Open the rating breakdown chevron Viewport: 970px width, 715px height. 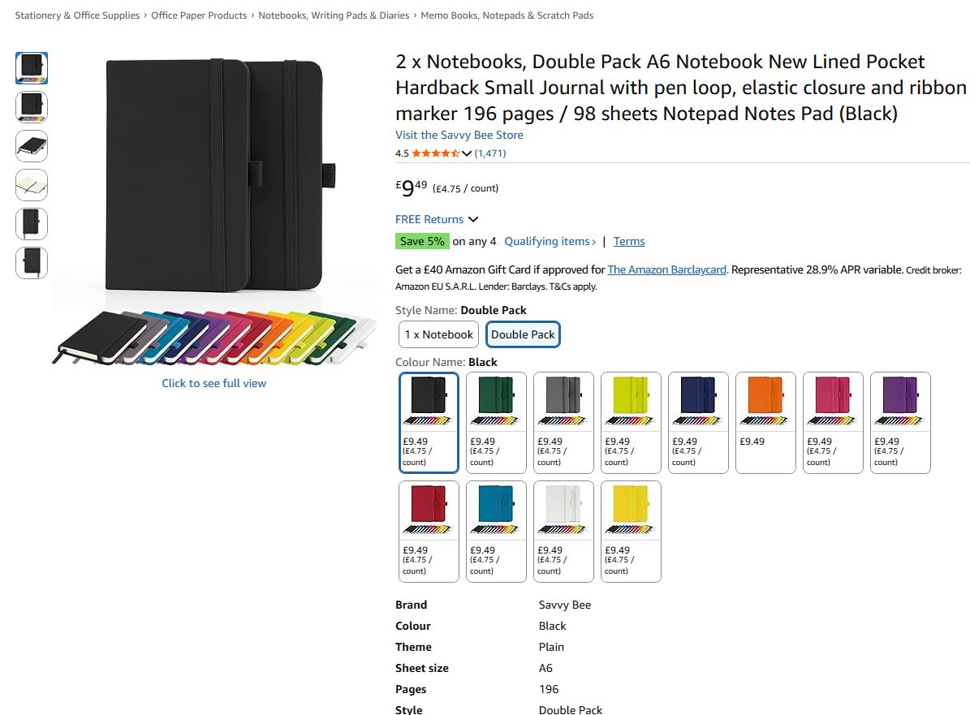click(x=467, y=153)
